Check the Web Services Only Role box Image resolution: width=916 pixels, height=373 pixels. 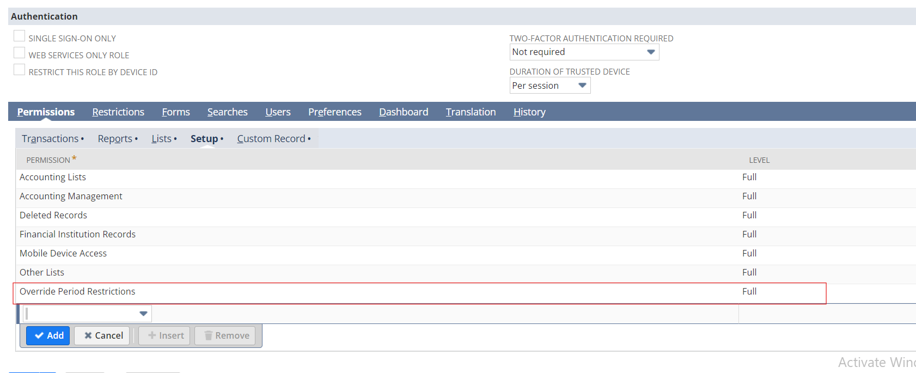tap(20, 53)
